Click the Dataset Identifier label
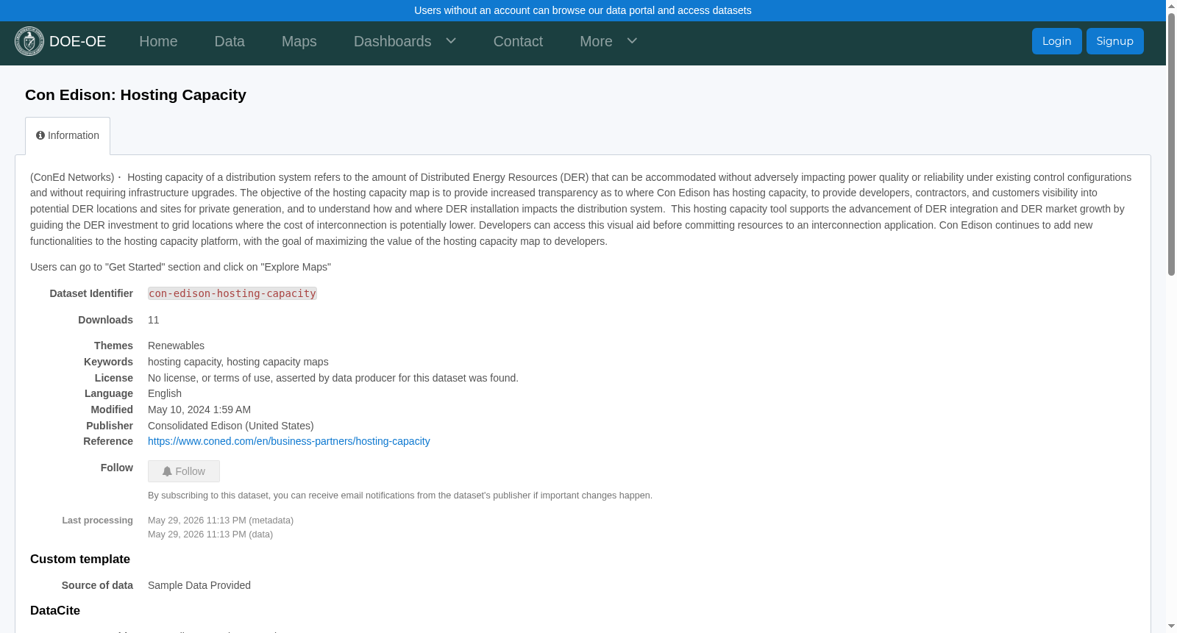1177x633 pixels. click(91, 293)
